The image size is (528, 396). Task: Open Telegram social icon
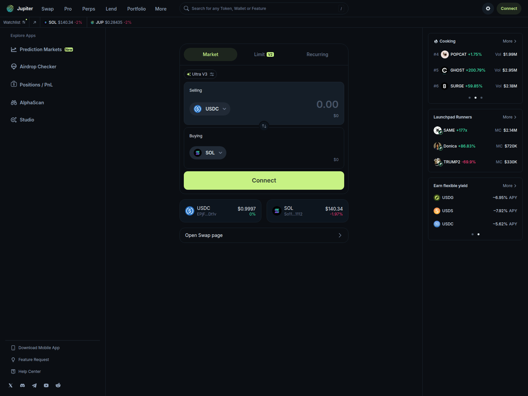(x=34, y=385)
